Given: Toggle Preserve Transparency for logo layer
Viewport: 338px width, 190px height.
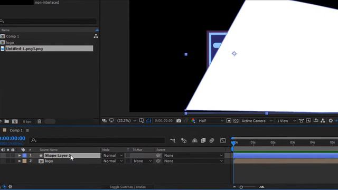Looking at the screenshot, I should tap(128, 161).
